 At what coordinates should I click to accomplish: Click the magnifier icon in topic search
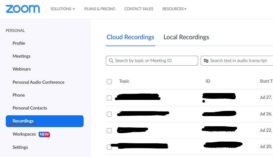pos(111,61)
